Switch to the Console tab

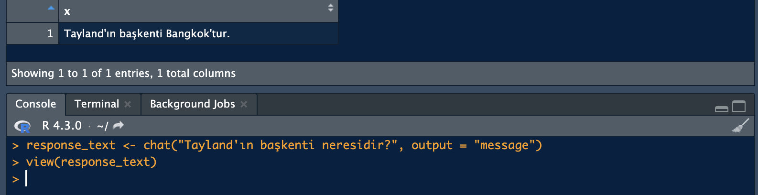[36, 104]
